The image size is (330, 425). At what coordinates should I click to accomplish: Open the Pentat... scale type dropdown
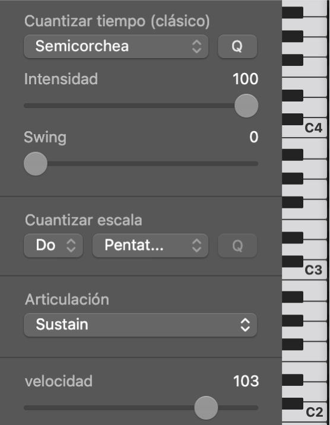[x=150, y=246]
